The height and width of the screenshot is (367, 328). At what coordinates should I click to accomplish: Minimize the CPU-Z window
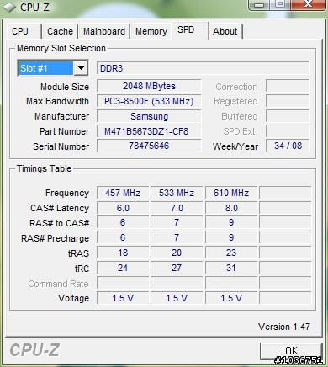point(259,5)
